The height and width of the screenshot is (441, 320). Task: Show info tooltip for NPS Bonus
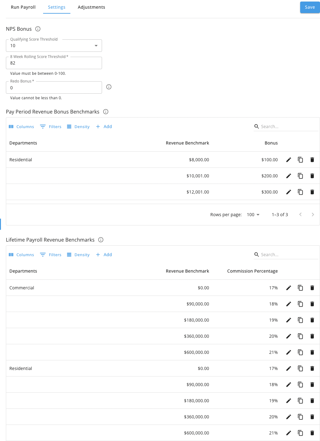click(38, 29)
